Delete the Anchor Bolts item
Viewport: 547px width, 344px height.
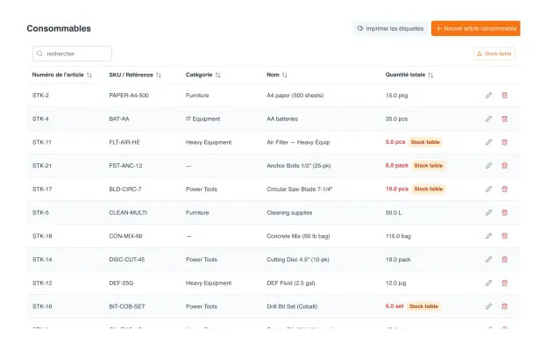point(504,166)
